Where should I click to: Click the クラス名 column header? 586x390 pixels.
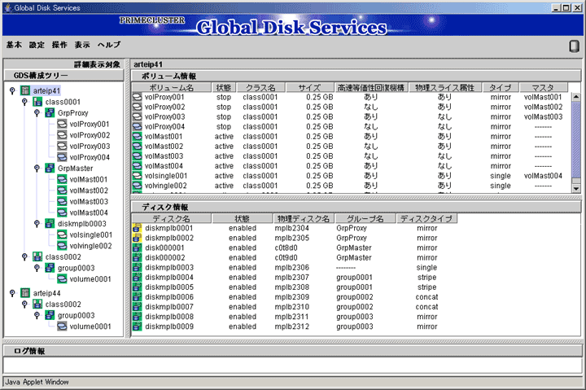[260, 87]
